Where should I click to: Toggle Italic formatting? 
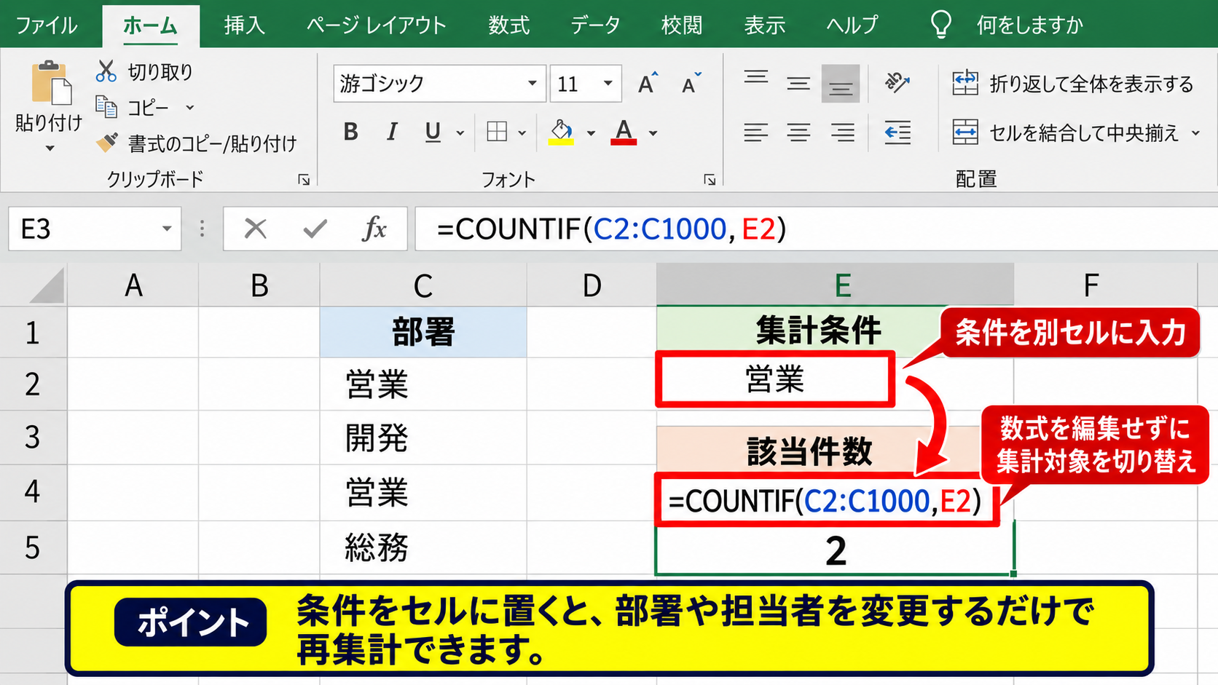[x=392, y=132]
